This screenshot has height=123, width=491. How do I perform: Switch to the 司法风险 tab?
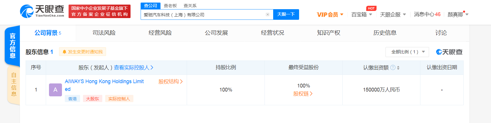[104, 33]
